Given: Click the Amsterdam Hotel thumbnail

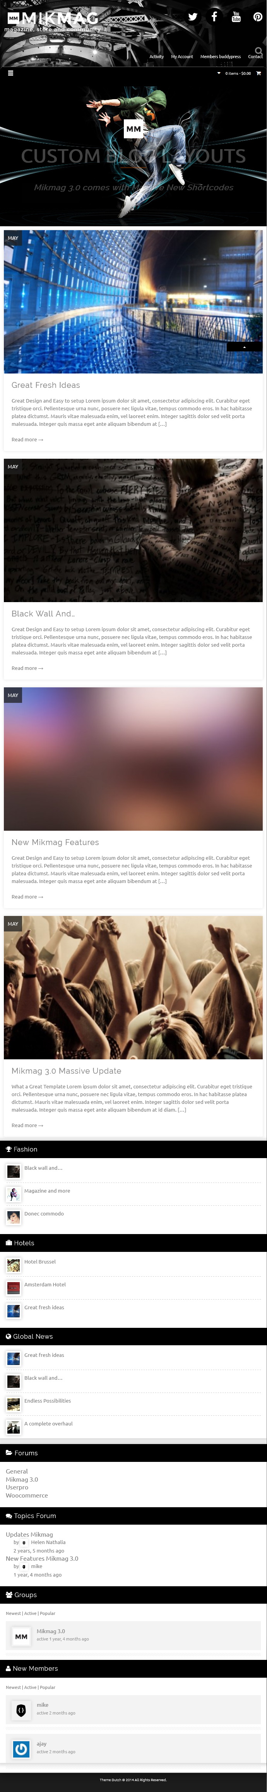Looking at the screenshot, I should point(13,1288).
